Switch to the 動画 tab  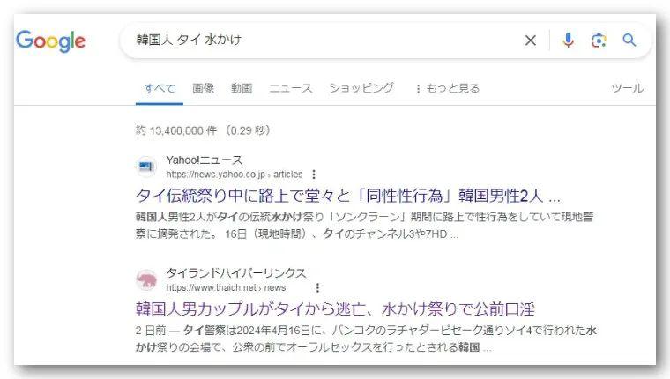(x=242, y=88)
